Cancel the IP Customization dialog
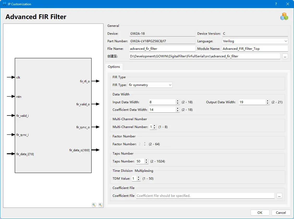This screenshot has height=219, width=294. 281,213
